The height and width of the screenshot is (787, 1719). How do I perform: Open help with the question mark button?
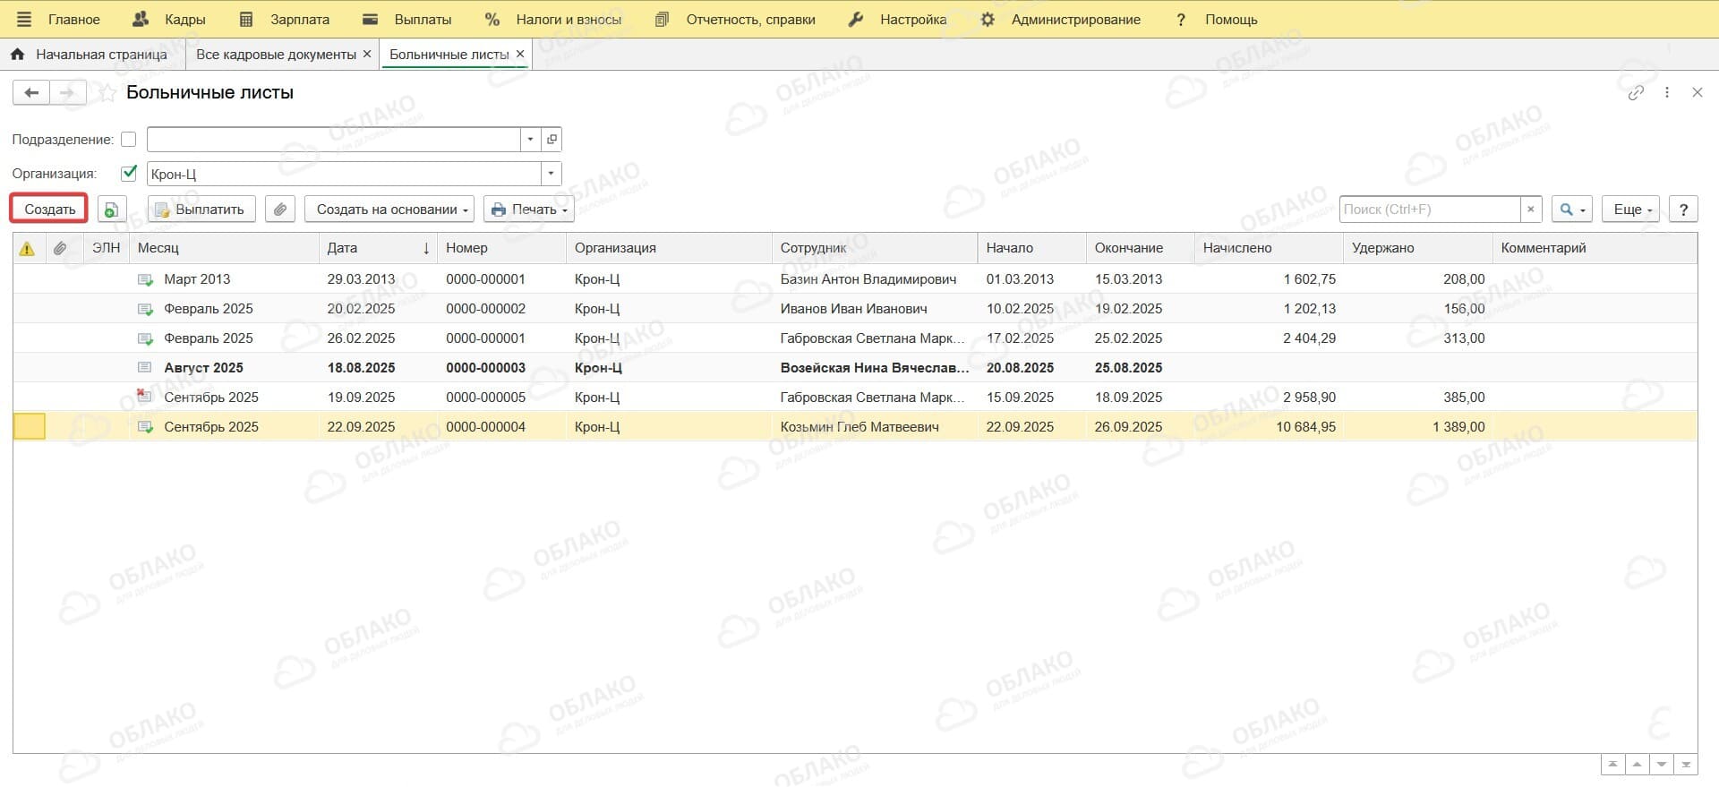click(x=1683, y=210)
